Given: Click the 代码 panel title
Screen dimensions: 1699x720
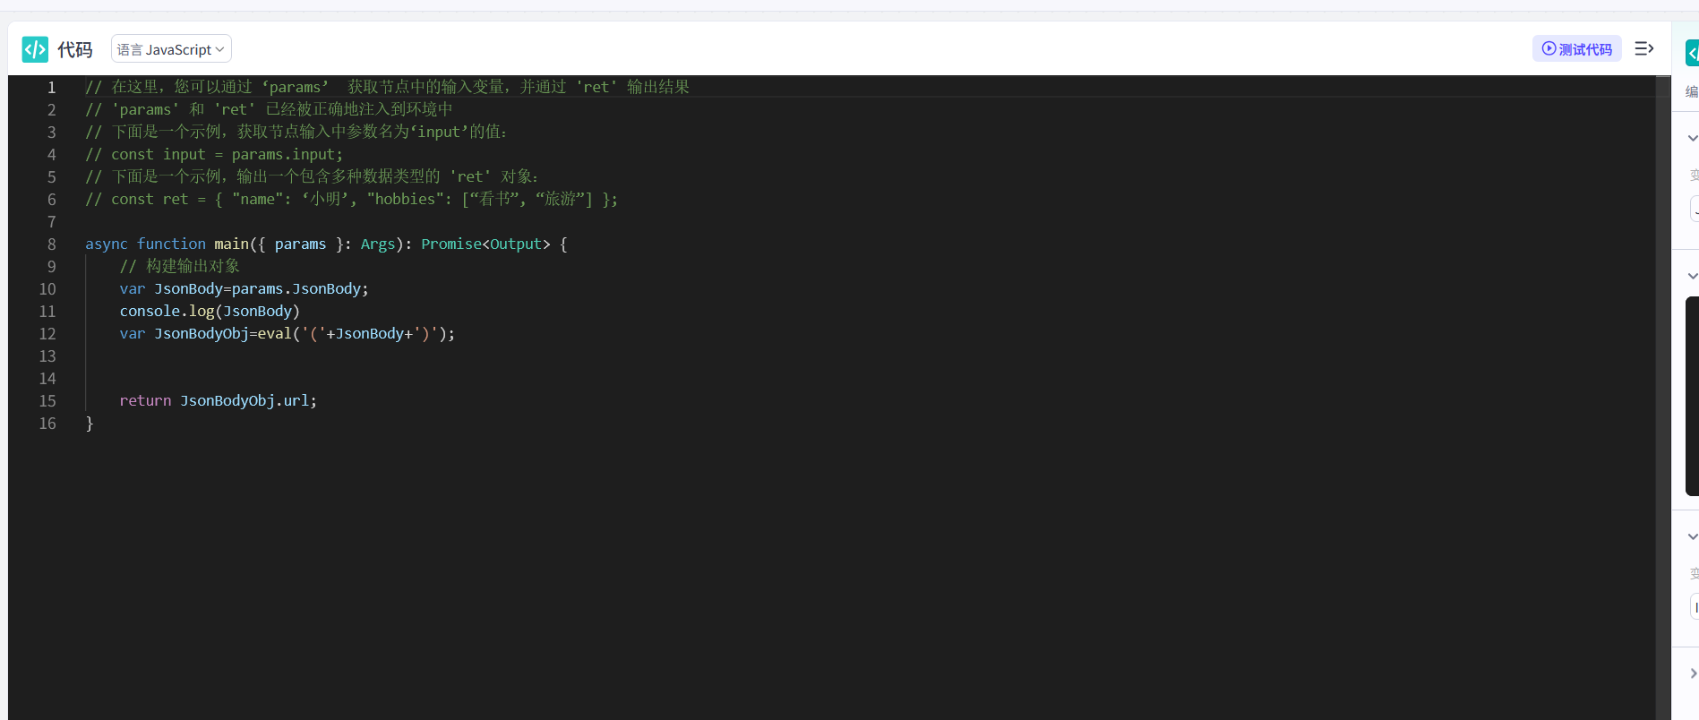Looking at the screenshot, I should 75,50.
